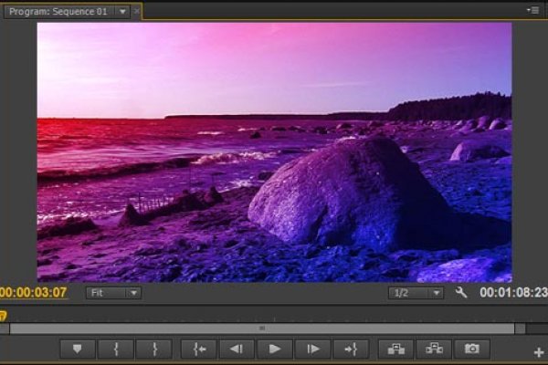Image resolution: width=548 pixels, height=365 pixels.
Task: Open the panel menu at top right
Action: pyautogui.click(x=532, y=10)
